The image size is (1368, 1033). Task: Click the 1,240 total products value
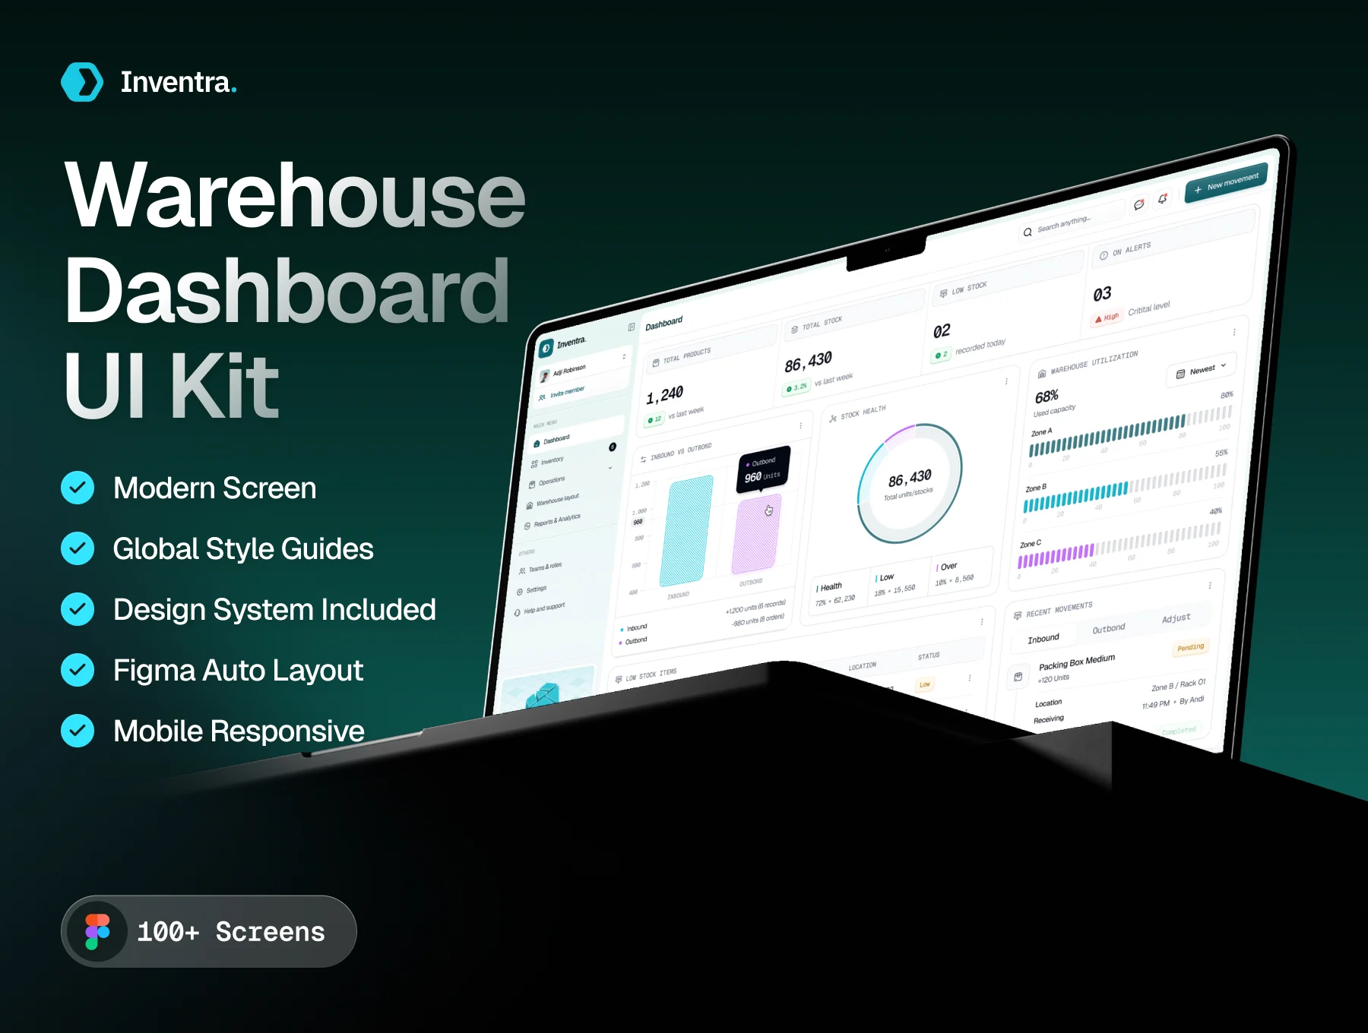pyautogui.click(x=664, y=395)
